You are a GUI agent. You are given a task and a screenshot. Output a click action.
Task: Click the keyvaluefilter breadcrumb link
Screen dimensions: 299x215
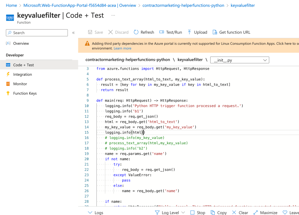click(243, 5)
